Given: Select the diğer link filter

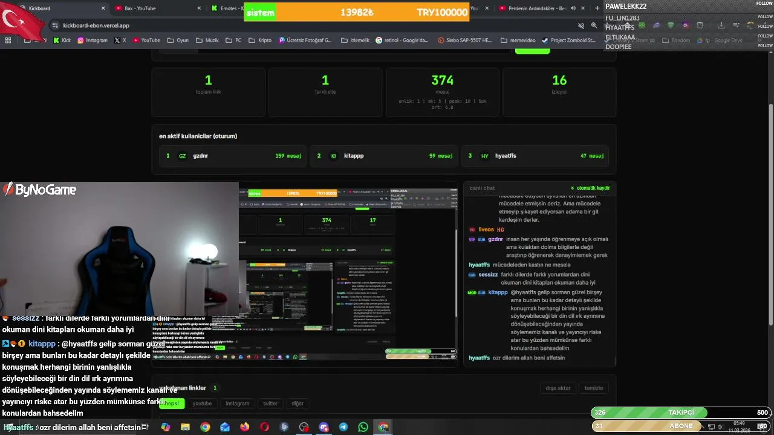Looking at the screenshot, I should click(298, 404).
